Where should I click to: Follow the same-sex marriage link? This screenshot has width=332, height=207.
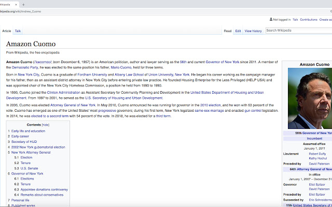click(209, 110)
